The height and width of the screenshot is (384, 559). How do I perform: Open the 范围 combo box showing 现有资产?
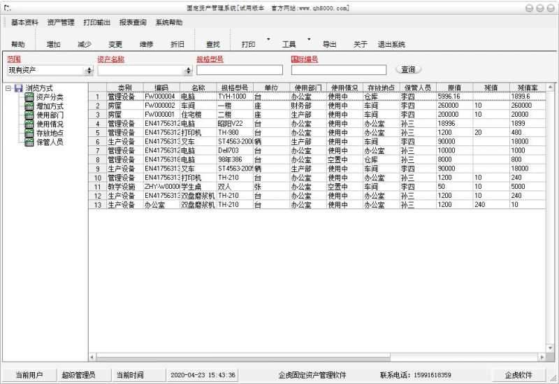click(x=50, y=71)
